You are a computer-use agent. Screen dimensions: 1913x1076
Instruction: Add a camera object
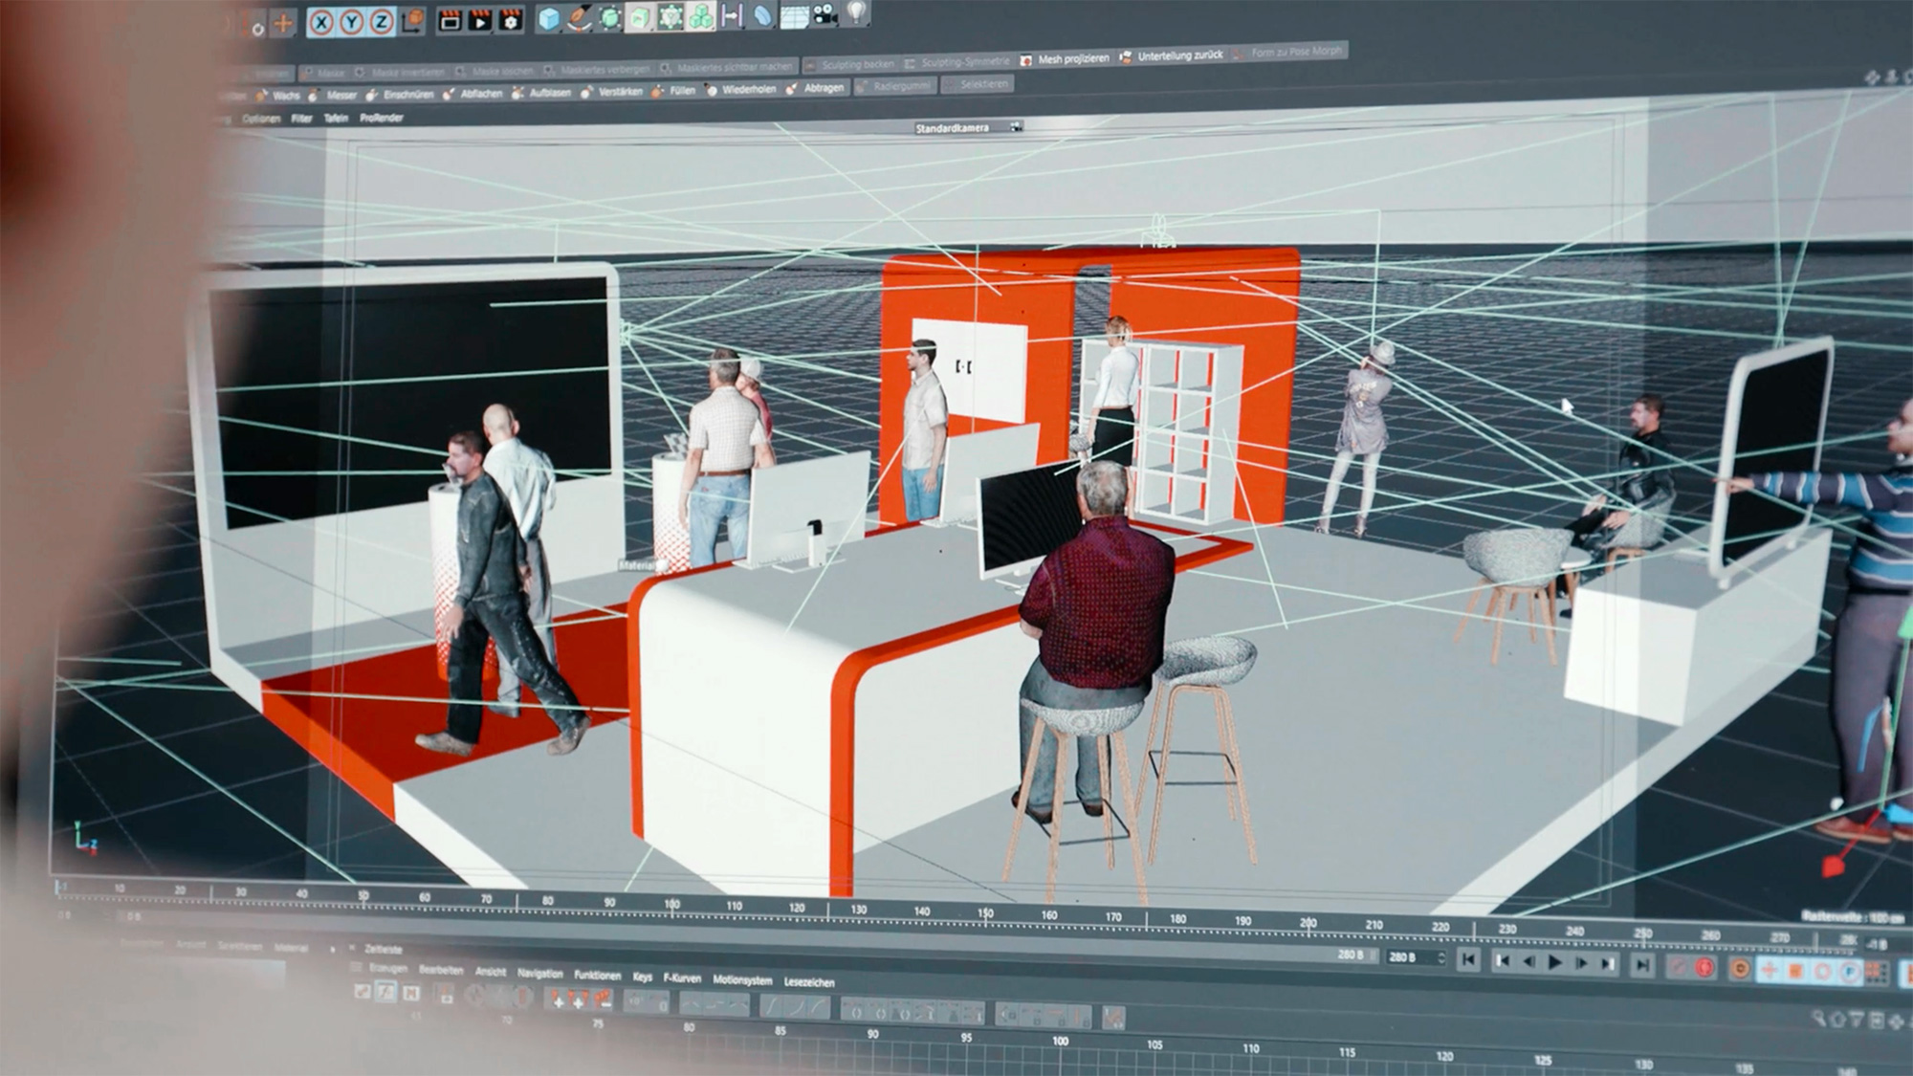coord(825,13)
